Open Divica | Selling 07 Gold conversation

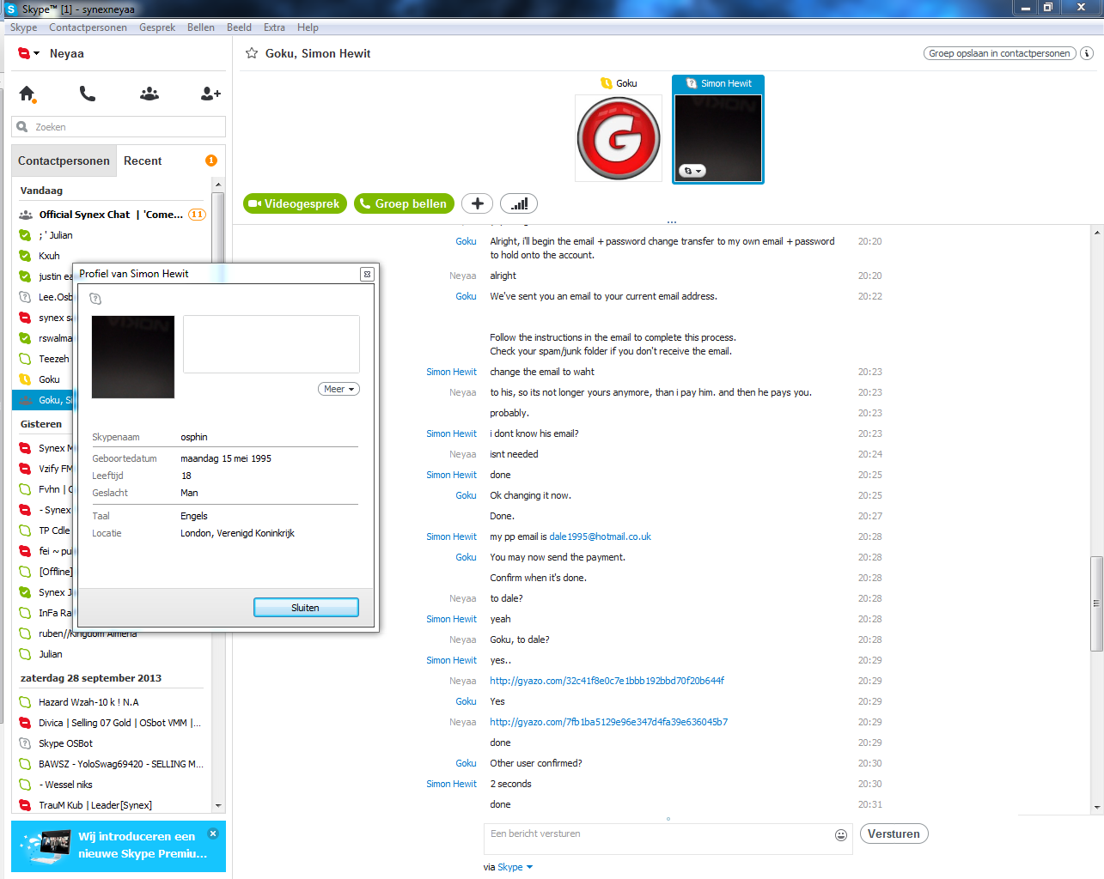tap(111, 723)
